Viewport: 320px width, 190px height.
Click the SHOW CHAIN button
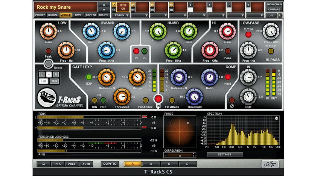coord(274,5)
